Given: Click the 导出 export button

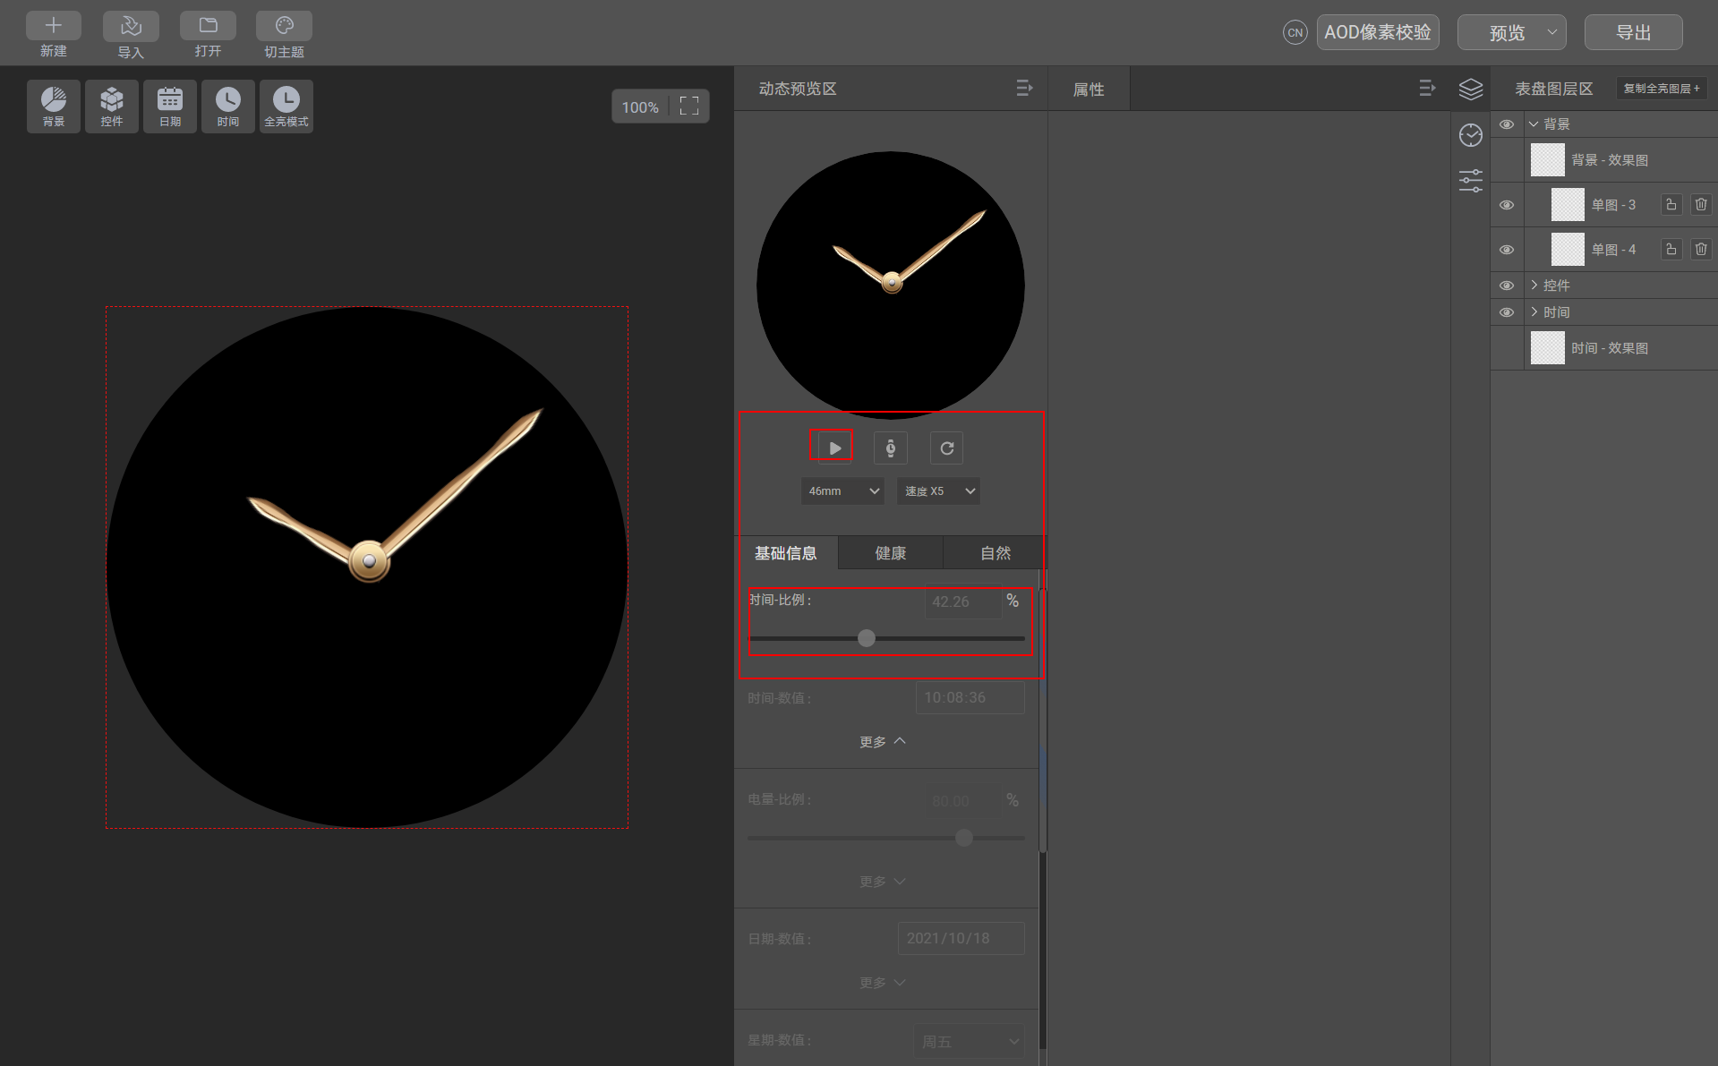Looking at the screenshot, I should pyautogui.click(x=1633, y=32).
